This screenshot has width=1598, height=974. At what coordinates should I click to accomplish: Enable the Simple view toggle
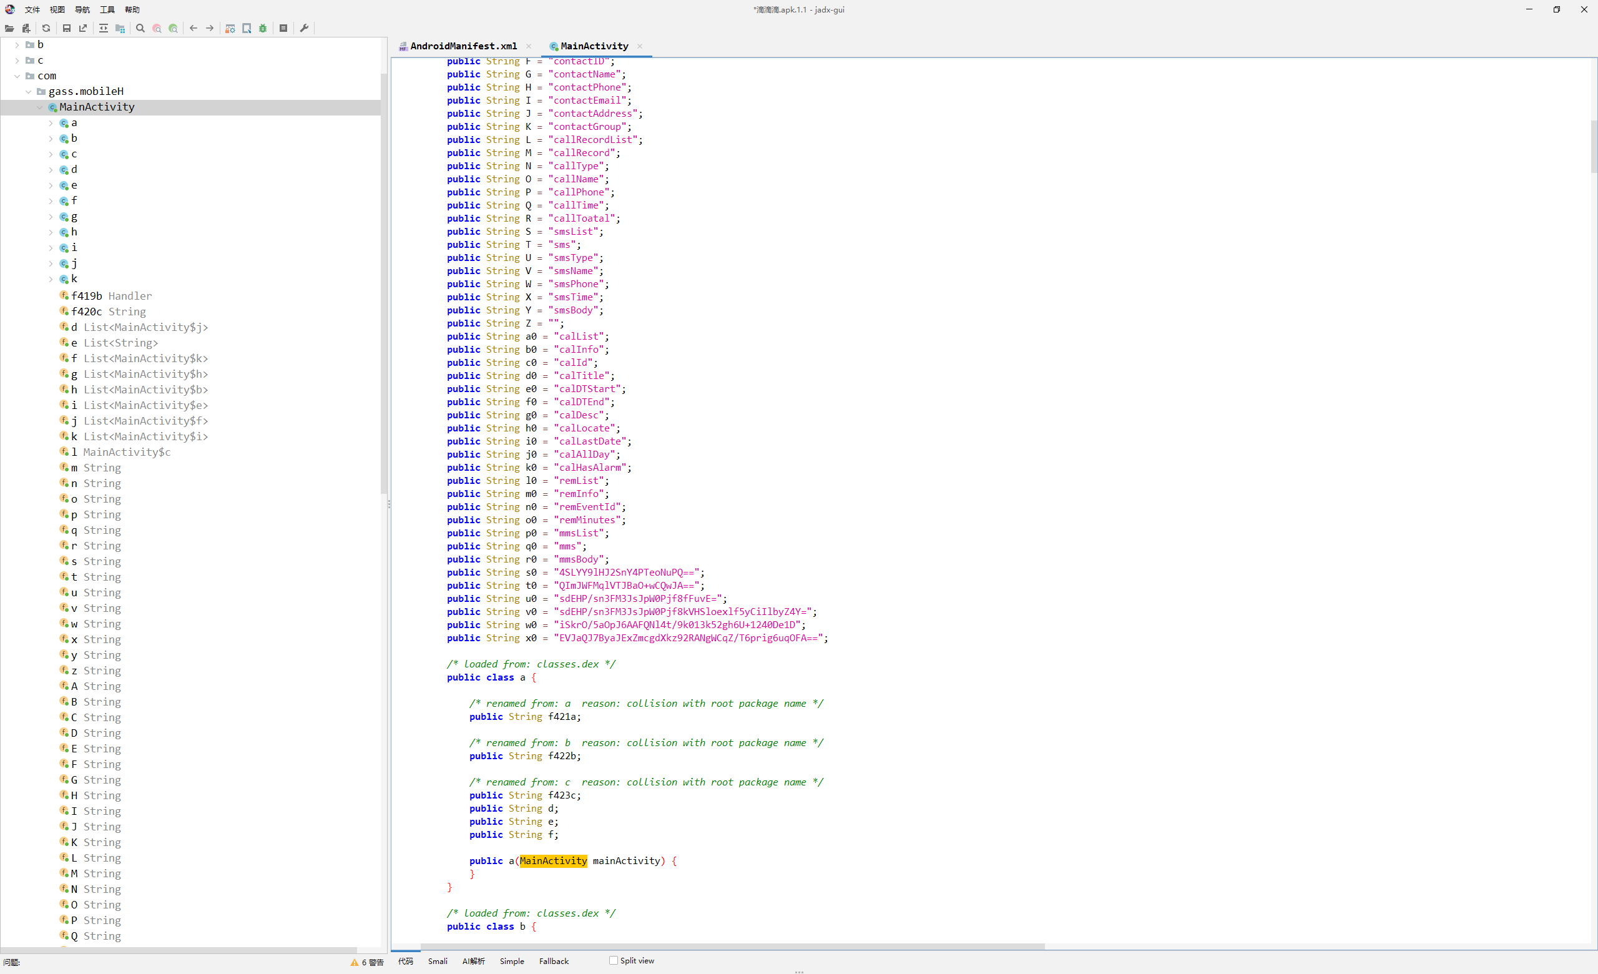(511, 960)
